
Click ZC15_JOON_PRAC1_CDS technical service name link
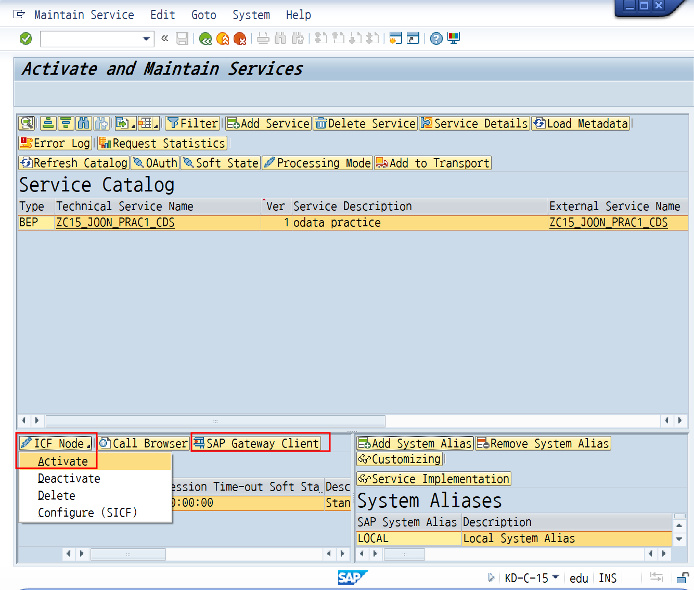pos(115,223)
